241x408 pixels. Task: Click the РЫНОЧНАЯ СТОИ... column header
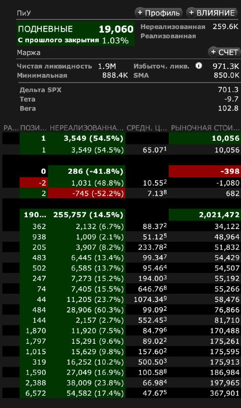click(x=205, y=128)
